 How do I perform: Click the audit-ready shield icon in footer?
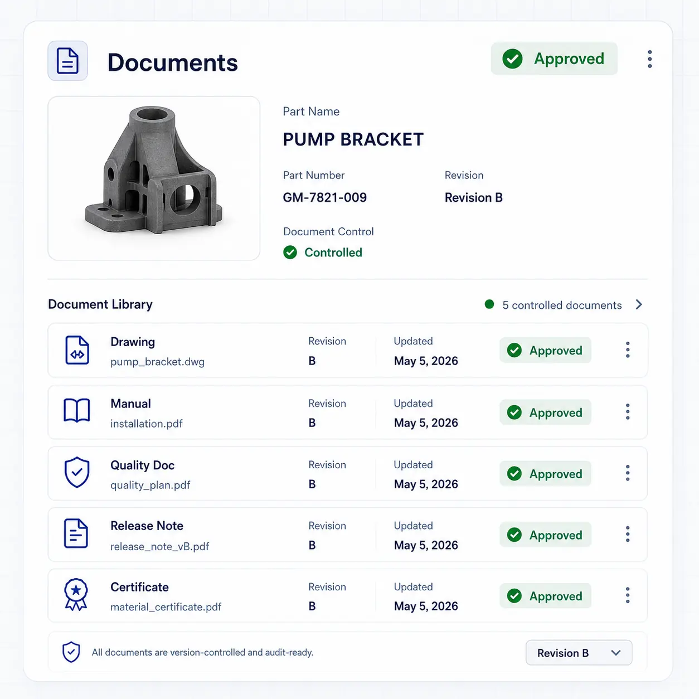click(71, 652)
